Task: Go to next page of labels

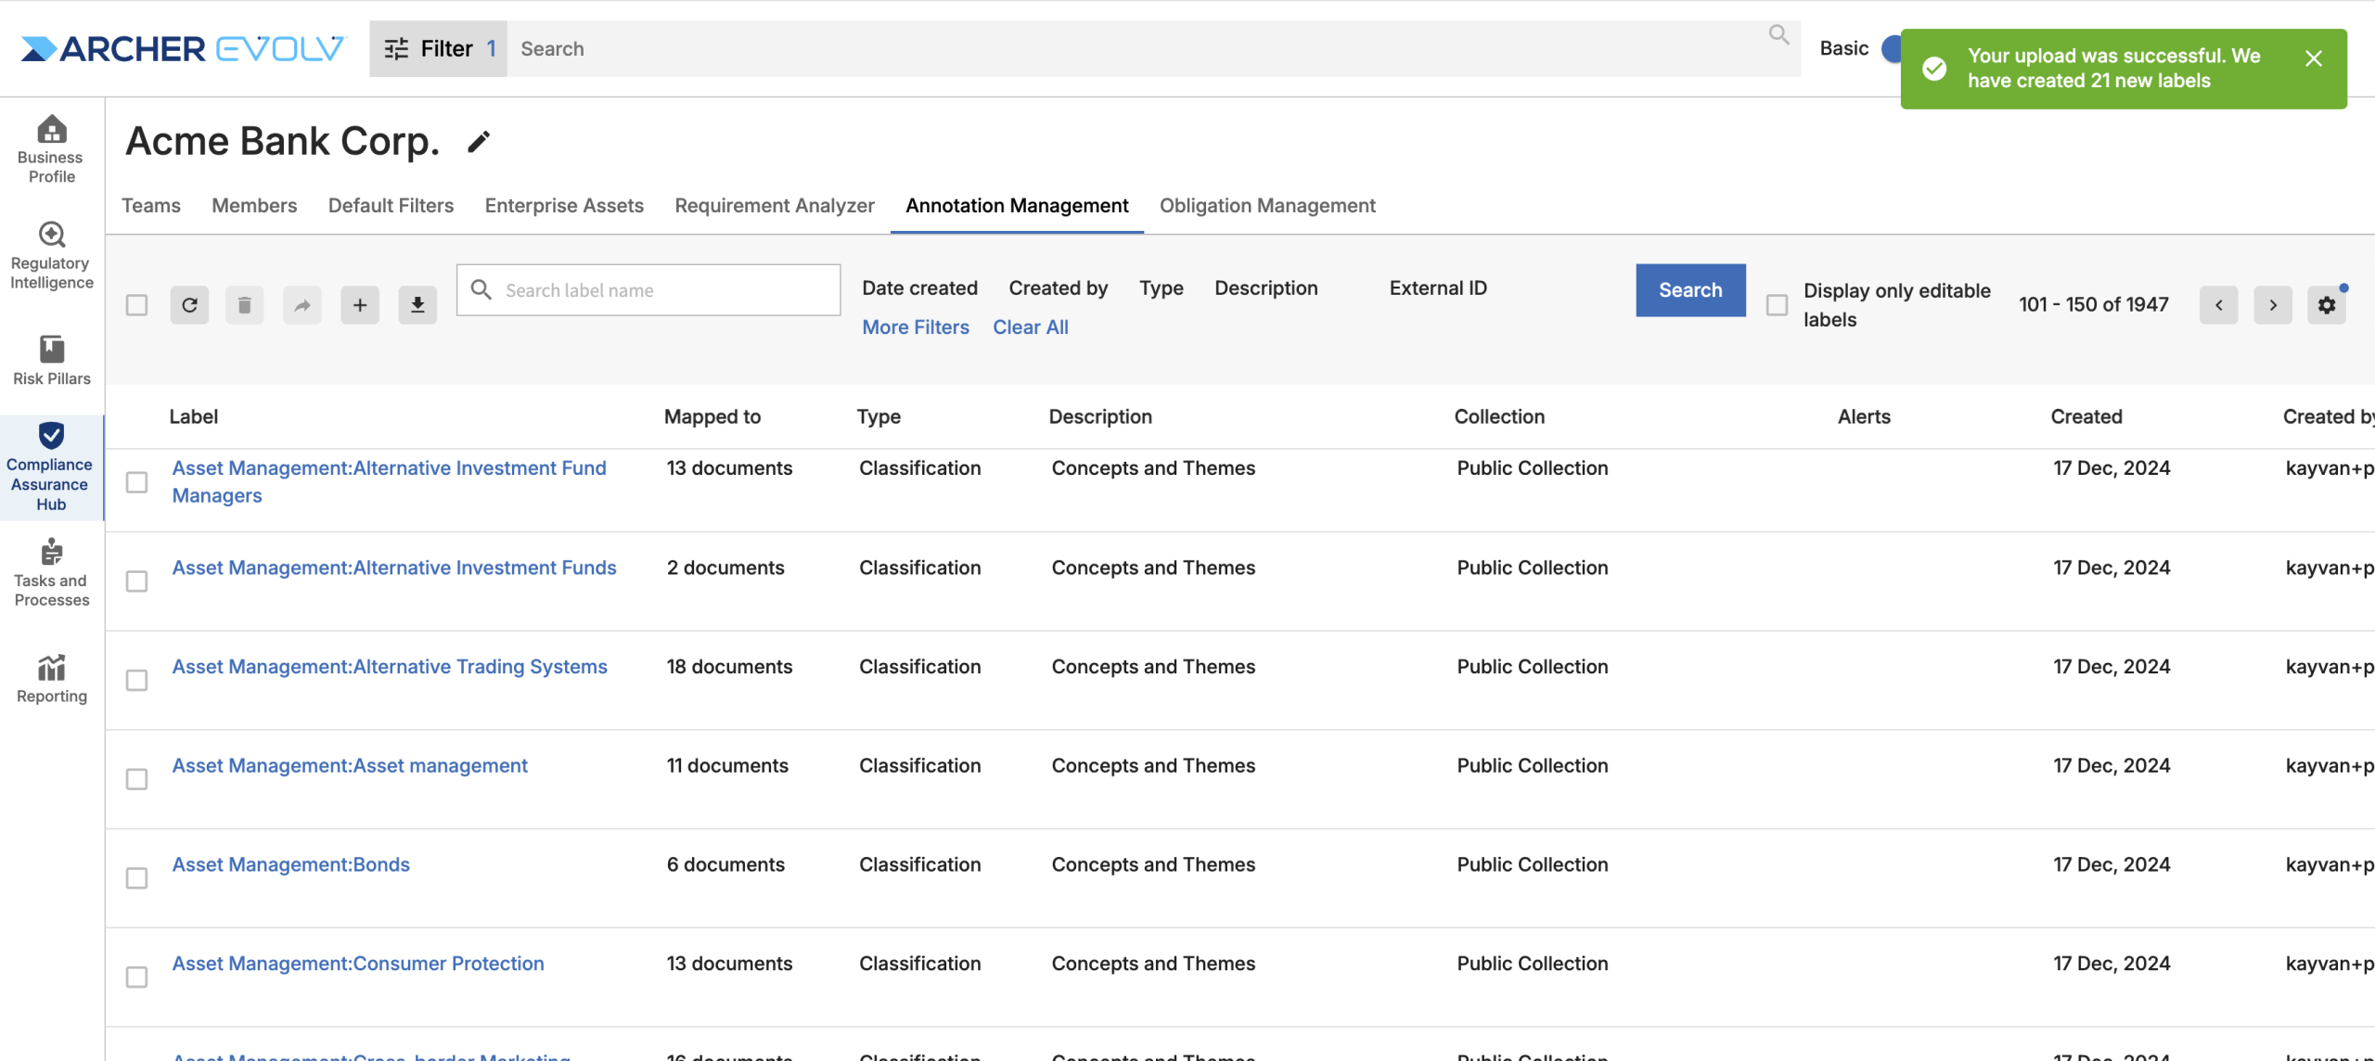Action: 2273,305
